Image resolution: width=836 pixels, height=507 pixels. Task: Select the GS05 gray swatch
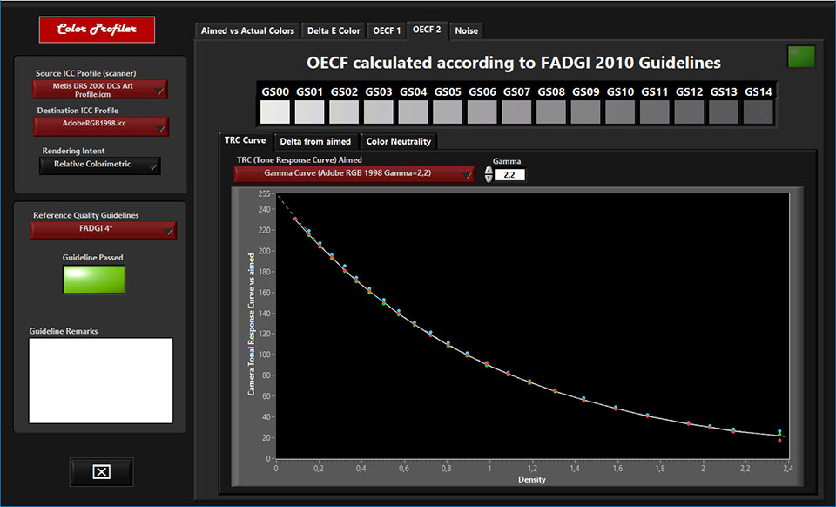point(448,112)
